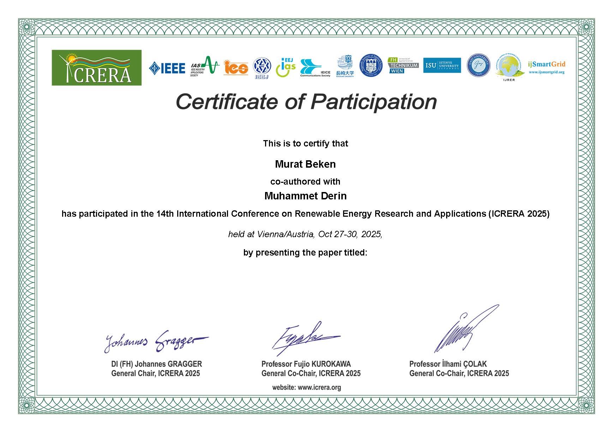The height and width of the screenshot is (432, 611).
Task: Click the Certificate of Participation heading
Action: point(306,102)
